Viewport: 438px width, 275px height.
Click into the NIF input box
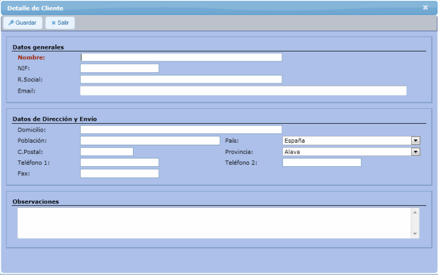click(x=119, y=68)
